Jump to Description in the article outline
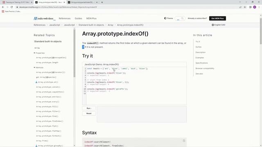 tap(201, 52)
